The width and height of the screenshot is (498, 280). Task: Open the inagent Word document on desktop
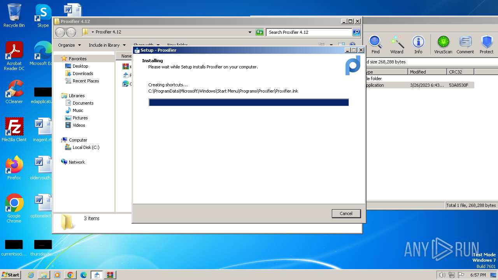[x=42, y=130]
